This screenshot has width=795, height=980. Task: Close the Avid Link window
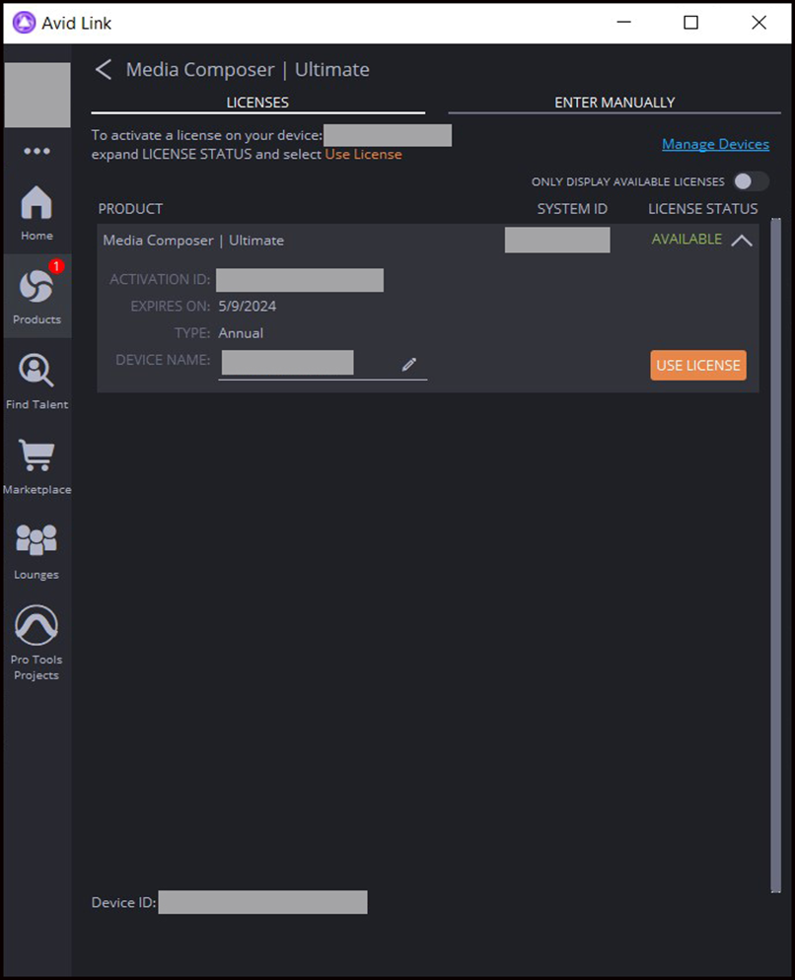(x=759, y=23)
